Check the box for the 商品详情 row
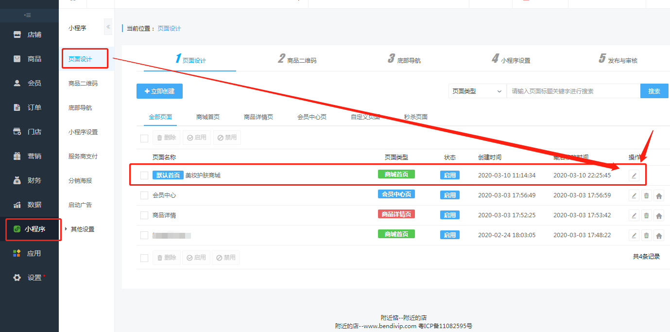 coord(144,215)
